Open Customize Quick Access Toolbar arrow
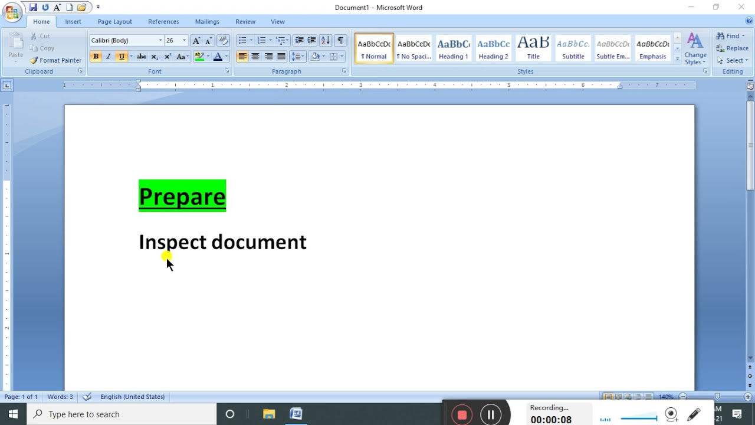 click(98, 7)
